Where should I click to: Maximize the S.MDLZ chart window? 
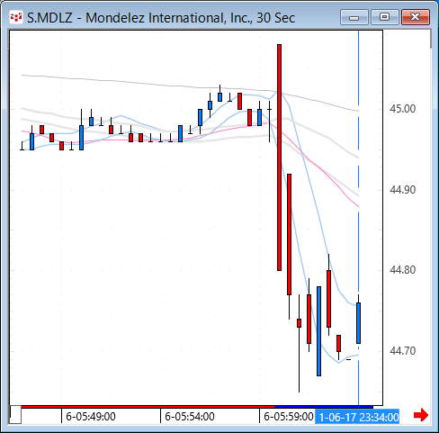[385, 17]
